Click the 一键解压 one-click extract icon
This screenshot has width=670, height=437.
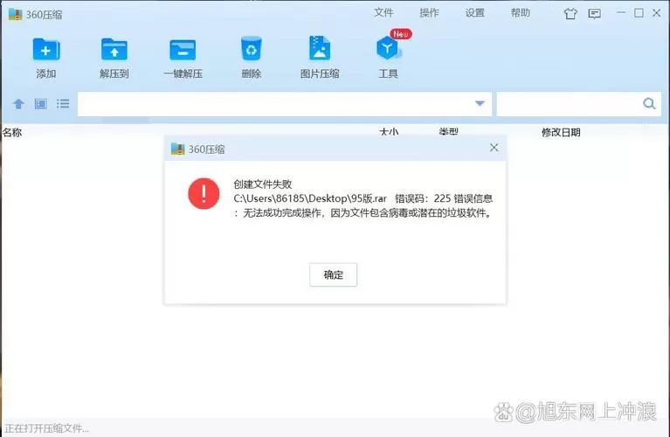[x=183, y=50]
